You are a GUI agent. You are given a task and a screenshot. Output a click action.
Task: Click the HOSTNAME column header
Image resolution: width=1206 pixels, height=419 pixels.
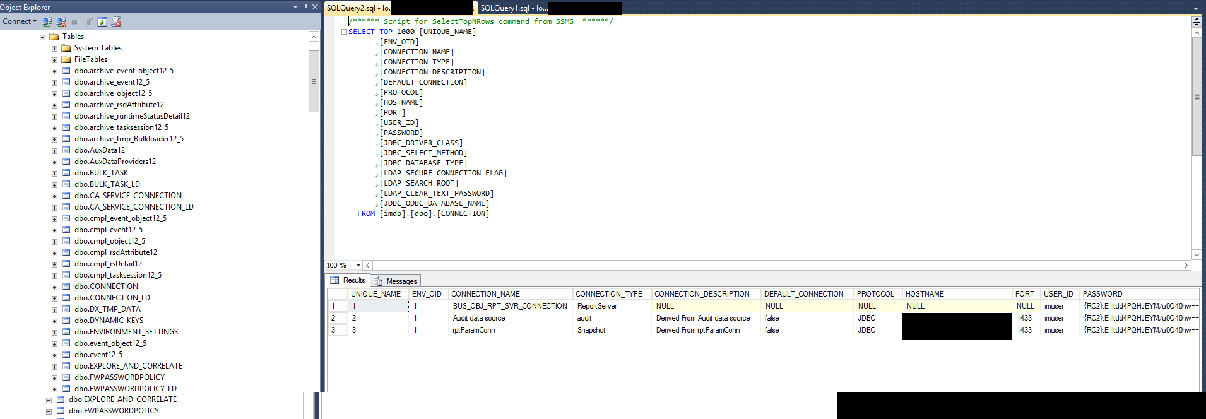925,294
